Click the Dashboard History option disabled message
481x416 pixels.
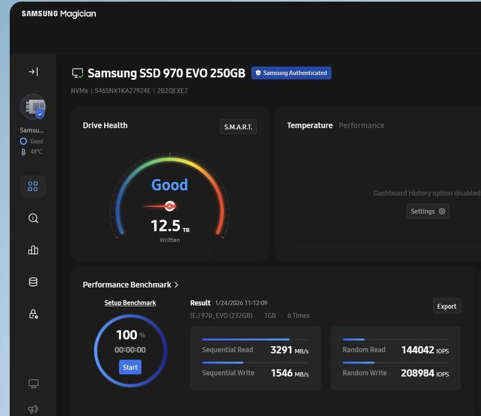tap(427, 193)
